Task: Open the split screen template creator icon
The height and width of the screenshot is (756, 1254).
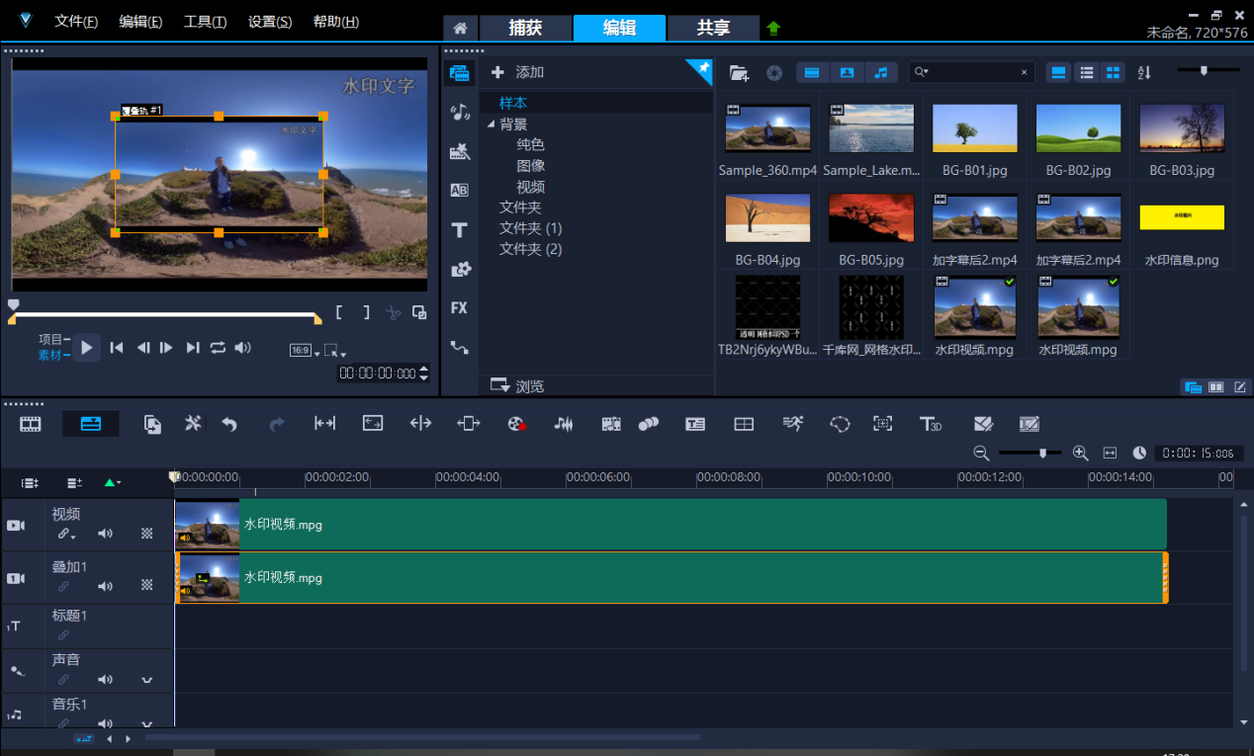Action: 744,424
